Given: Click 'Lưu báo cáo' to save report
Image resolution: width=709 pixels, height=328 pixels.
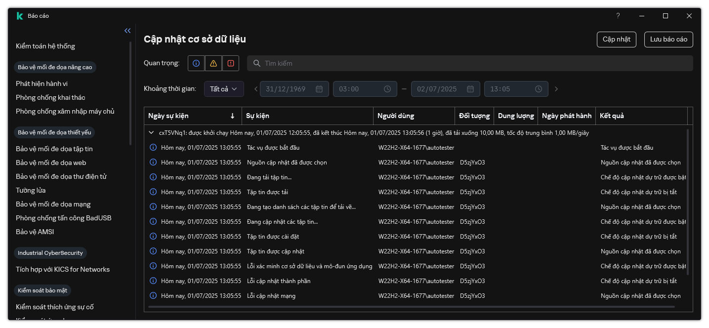Looking at the screenshot, I should click(x=668, y=40).
